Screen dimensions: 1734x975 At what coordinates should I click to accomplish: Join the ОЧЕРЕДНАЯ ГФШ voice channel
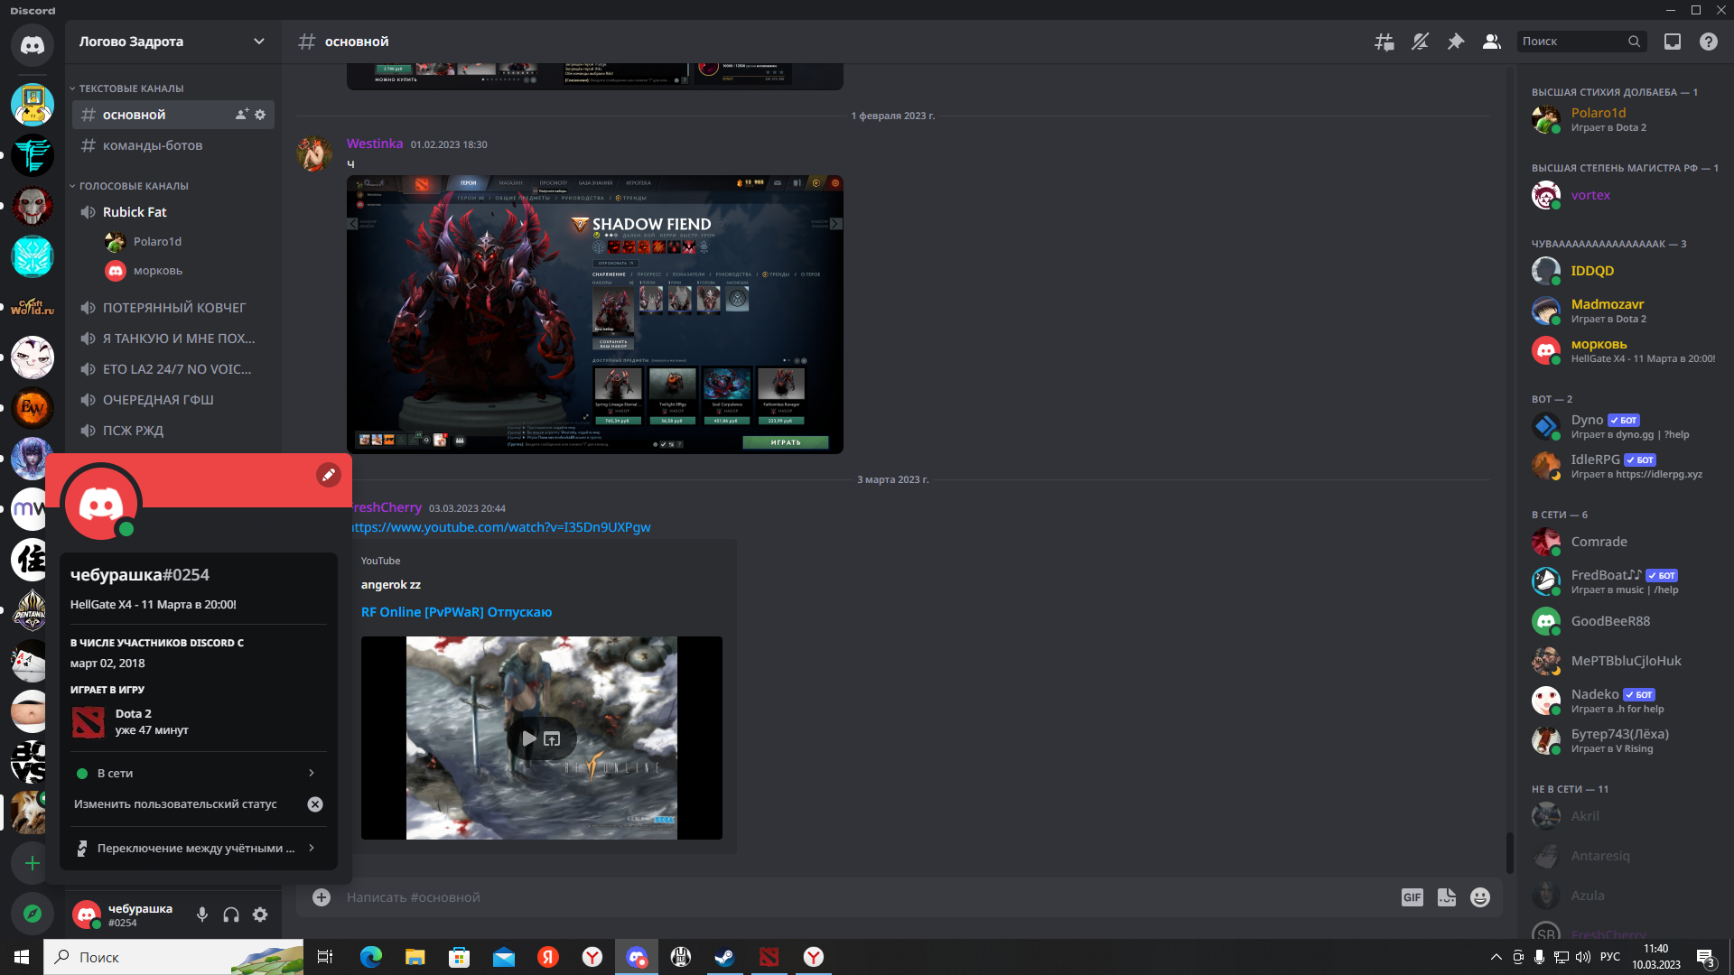[172, 400]
